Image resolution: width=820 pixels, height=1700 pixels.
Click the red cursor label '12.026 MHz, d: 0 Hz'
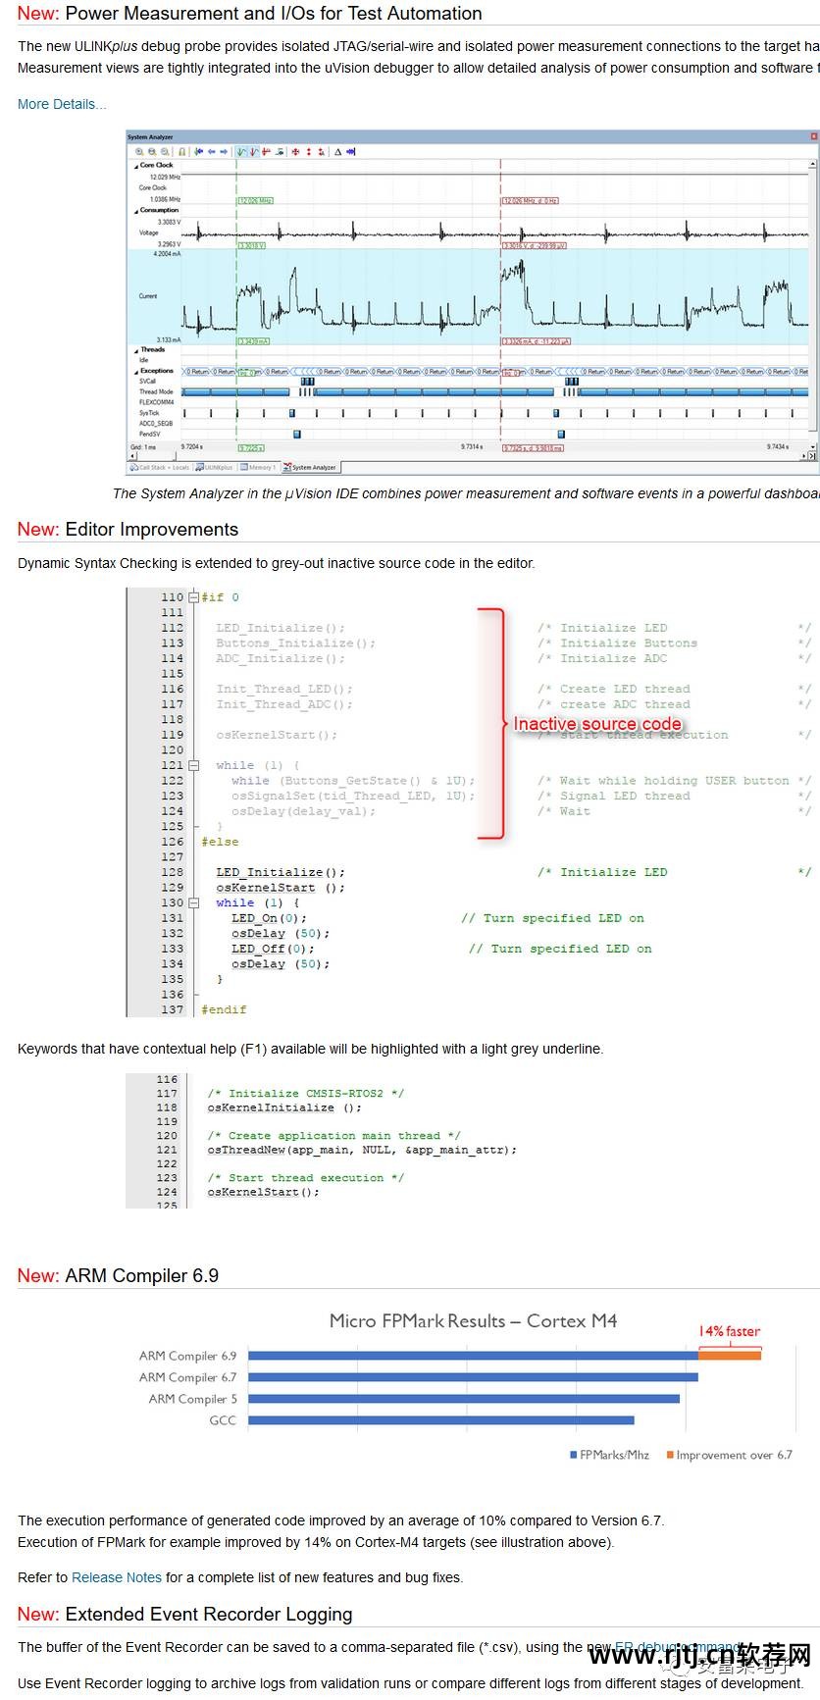531,201
